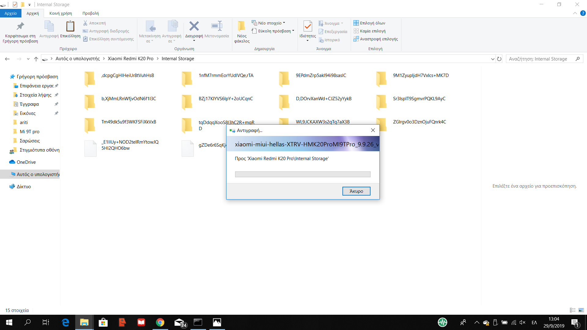
Task: Click the Paste (Επικόλληση) clipboard icon
Action: [70, 27]
